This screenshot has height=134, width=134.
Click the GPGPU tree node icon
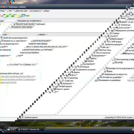86,61
